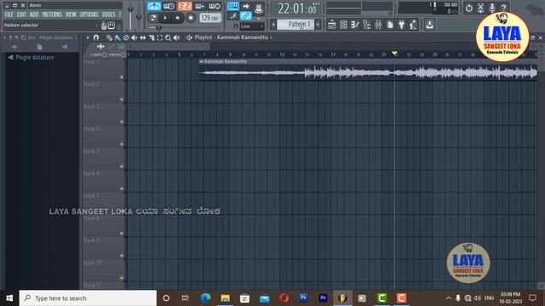
Task: Toggle multilink to controllers
Action: point(246,15)
